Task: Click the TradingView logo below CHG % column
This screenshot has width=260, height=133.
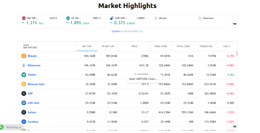Action: (235, 127)
